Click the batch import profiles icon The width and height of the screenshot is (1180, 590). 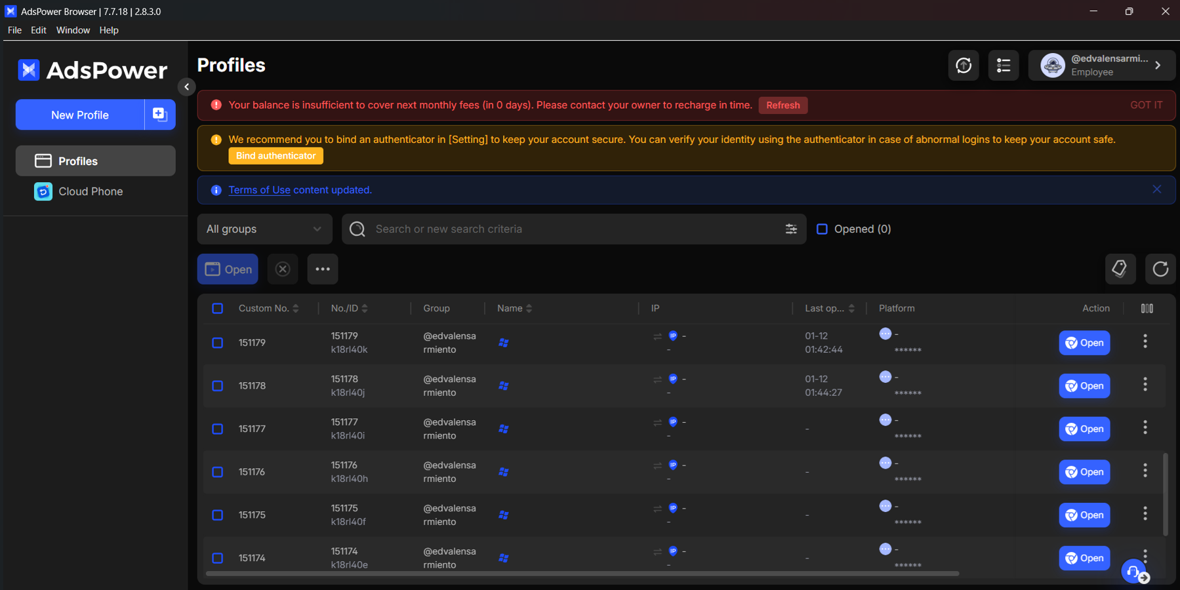[x=160, y=115]
